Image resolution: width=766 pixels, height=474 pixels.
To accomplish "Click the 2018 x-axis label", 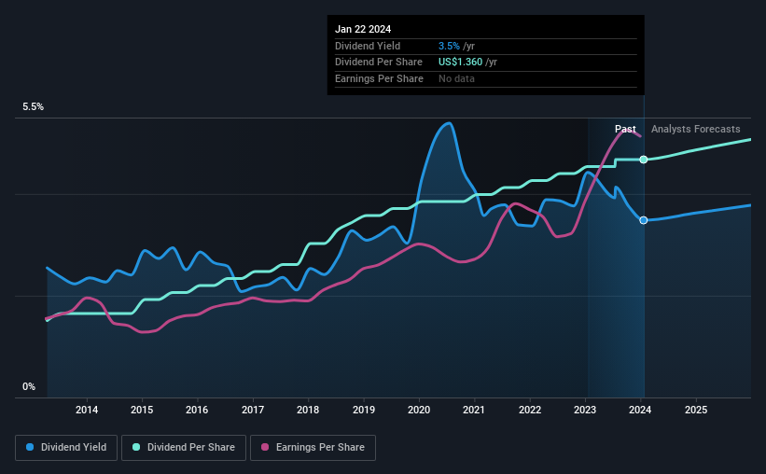I will tap(308, 410).
